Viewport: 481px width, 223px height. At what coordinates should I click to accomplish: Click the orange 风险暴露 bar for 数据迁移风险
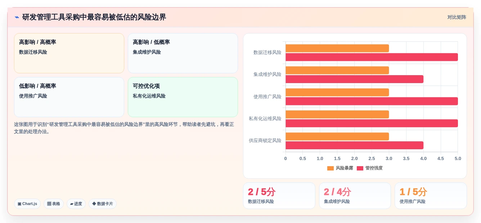337,48
